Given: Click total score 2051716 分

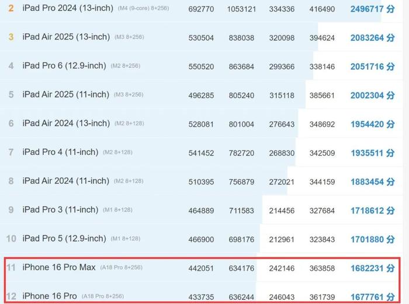Looking at the screenshot, I should click(372, 67).
